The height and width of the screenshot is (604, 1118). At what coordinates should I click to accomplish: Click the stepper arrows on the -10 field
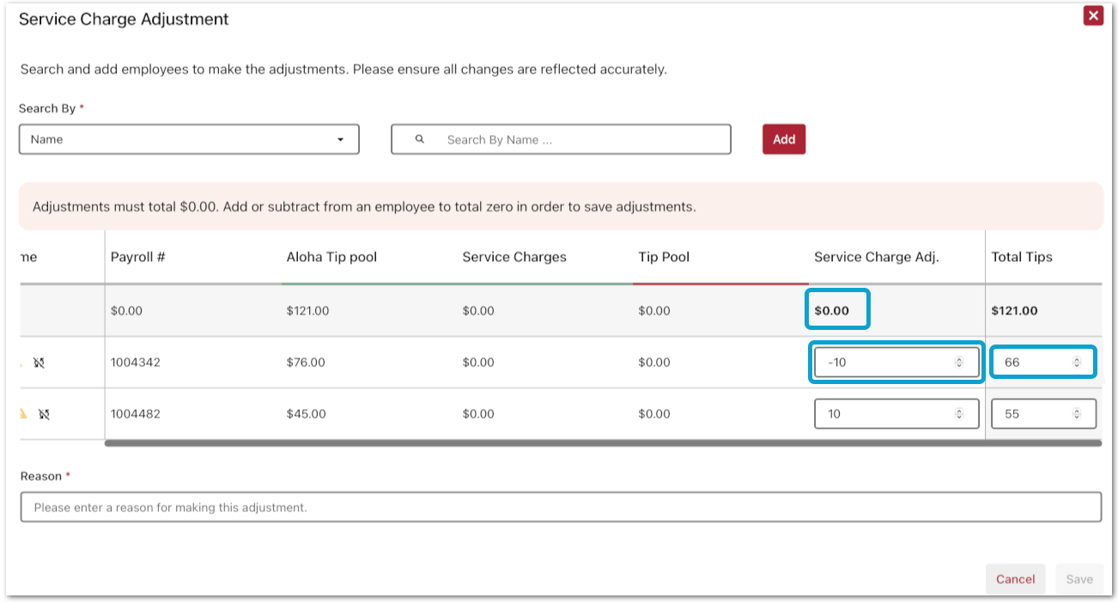pos(959,363)
